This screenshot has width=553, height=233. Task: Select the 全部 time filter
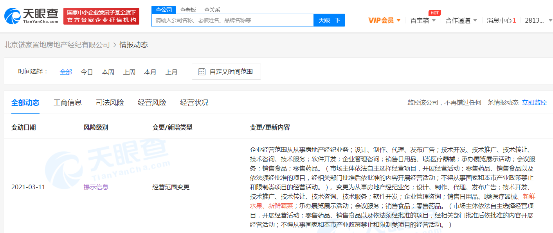66,72
